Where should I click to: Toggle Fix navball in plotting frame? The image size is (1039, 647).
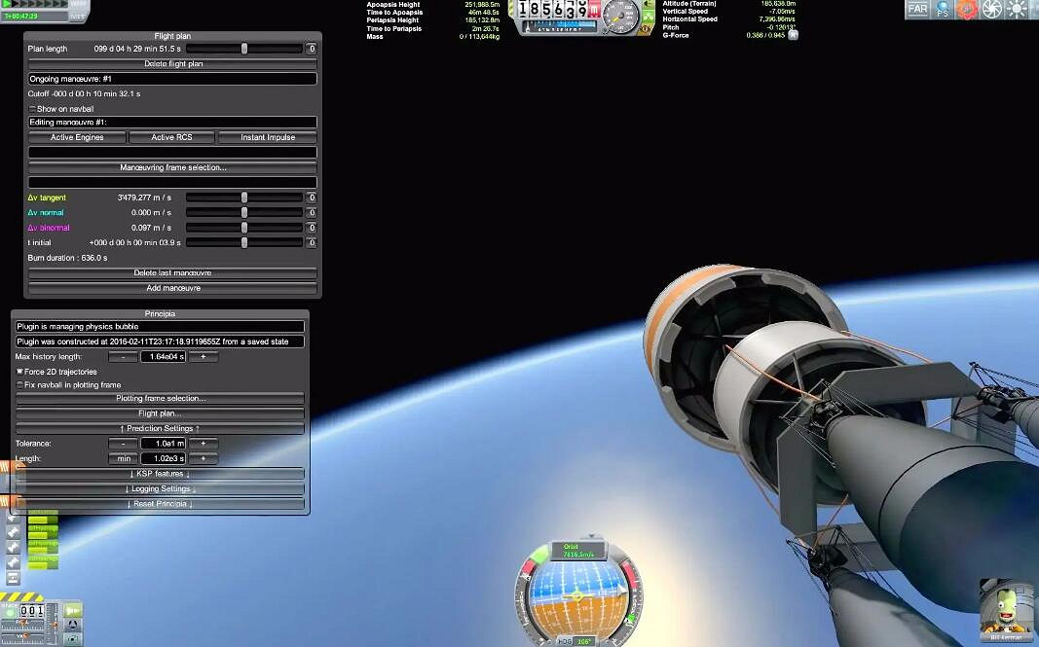tap(20, 385)
